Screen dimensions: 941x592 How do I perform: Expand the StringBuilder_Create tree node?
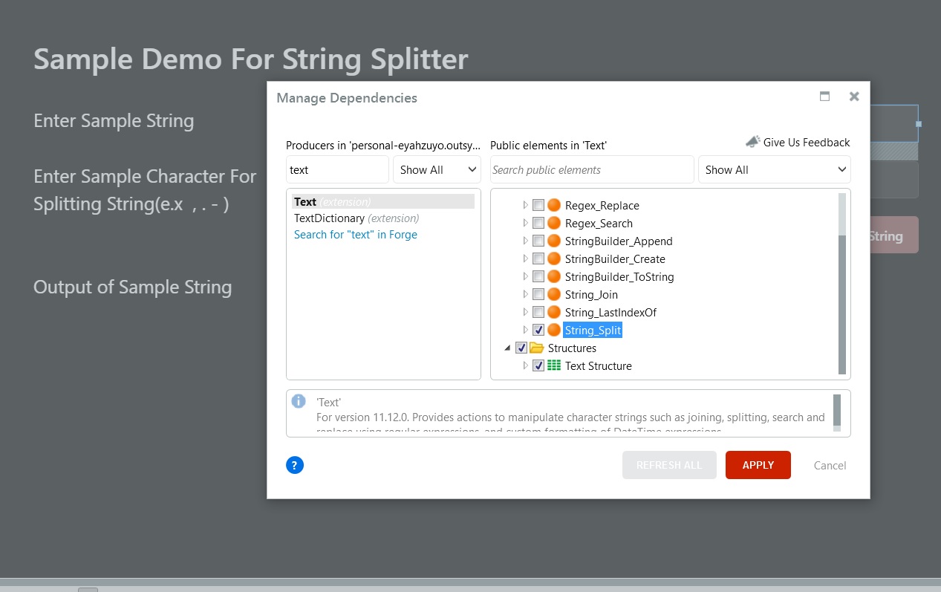[525, 258]
